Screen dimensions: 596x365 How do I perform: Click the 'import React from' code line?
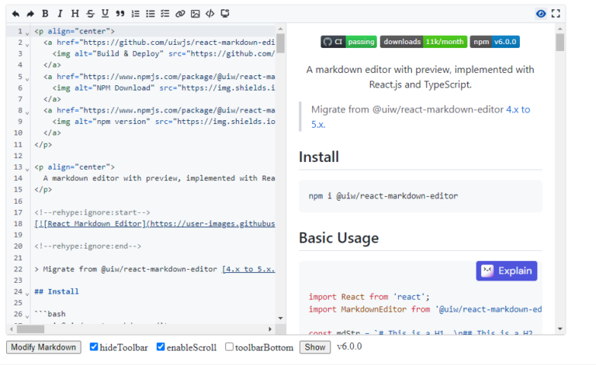369,297
